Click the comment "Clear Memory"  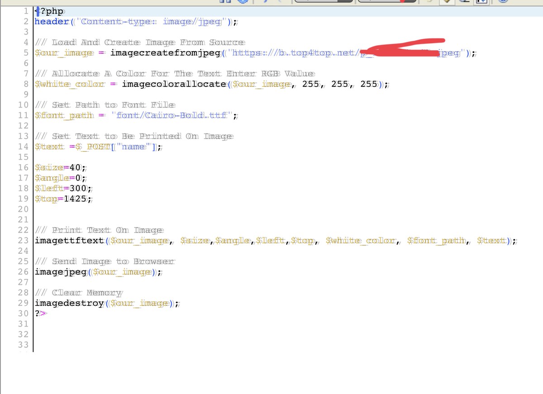click(x=79, y=292)
